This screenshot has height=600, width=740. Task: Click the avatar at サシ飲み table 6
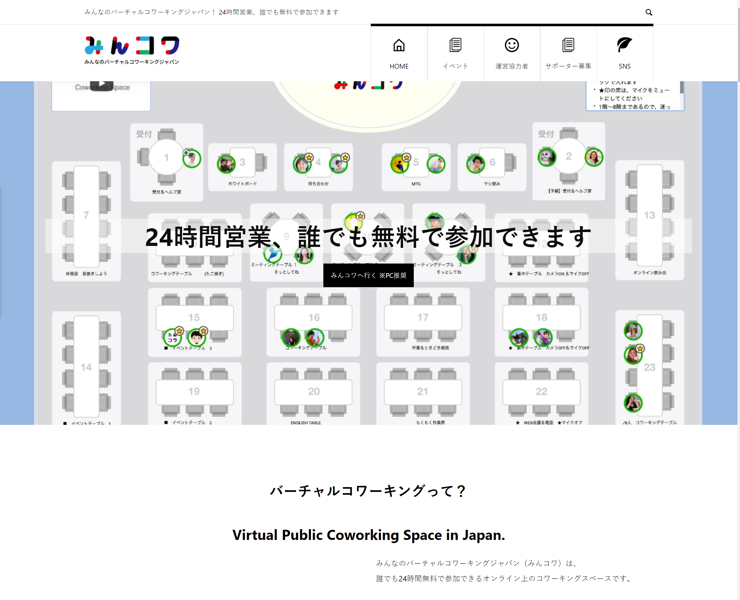tap(476, 164)
